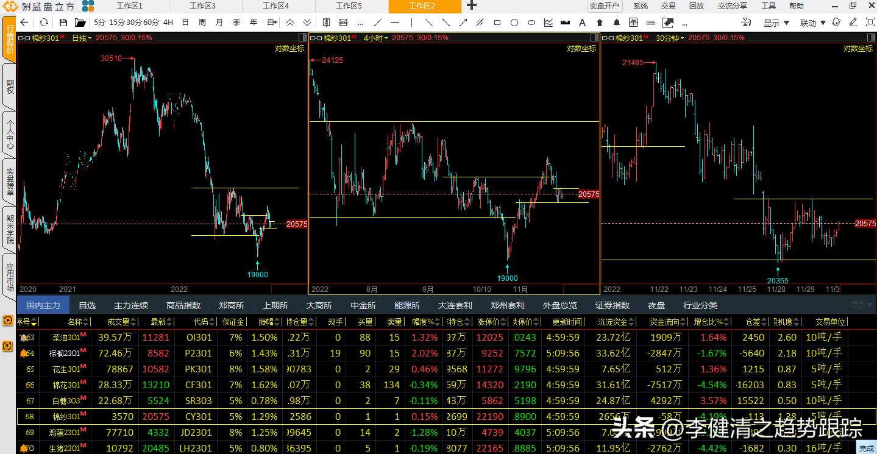877x454 pixels.
Task: Click the double up-chevron icon
Action: tap(290, 23)
